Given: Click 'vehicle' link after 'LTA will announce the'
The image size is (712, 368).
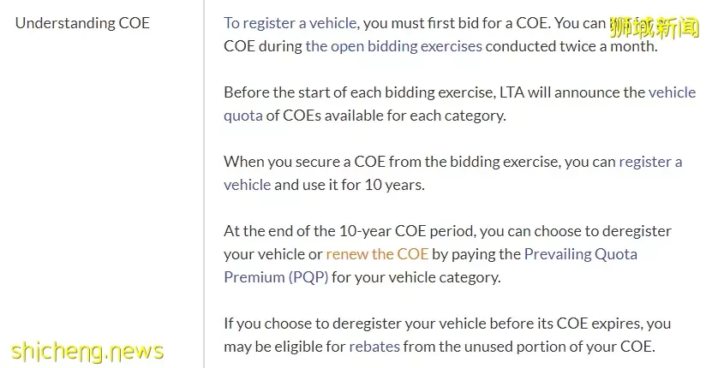Looking at the screenshot, I should point(672,92).
